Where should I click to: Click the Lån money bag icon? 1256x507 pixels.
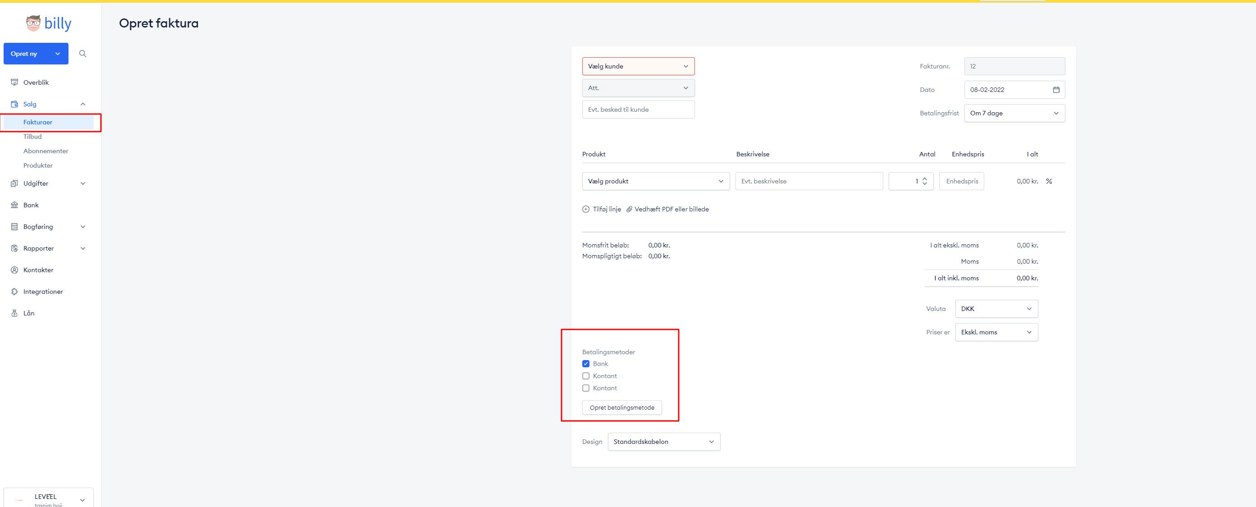pos(14,313)
